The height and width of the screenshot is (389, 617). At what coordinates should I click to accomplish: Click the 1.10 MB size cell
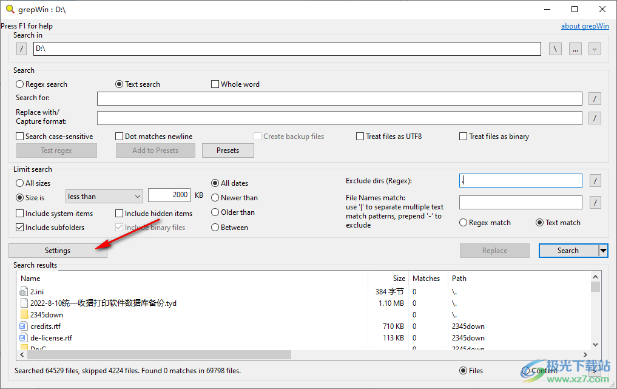pos(391,303)
